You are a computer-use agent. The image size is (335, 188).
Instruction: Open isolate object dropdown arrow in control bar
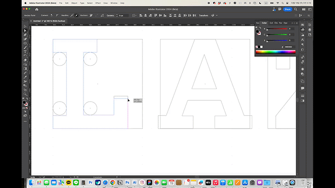coord(217,15)
